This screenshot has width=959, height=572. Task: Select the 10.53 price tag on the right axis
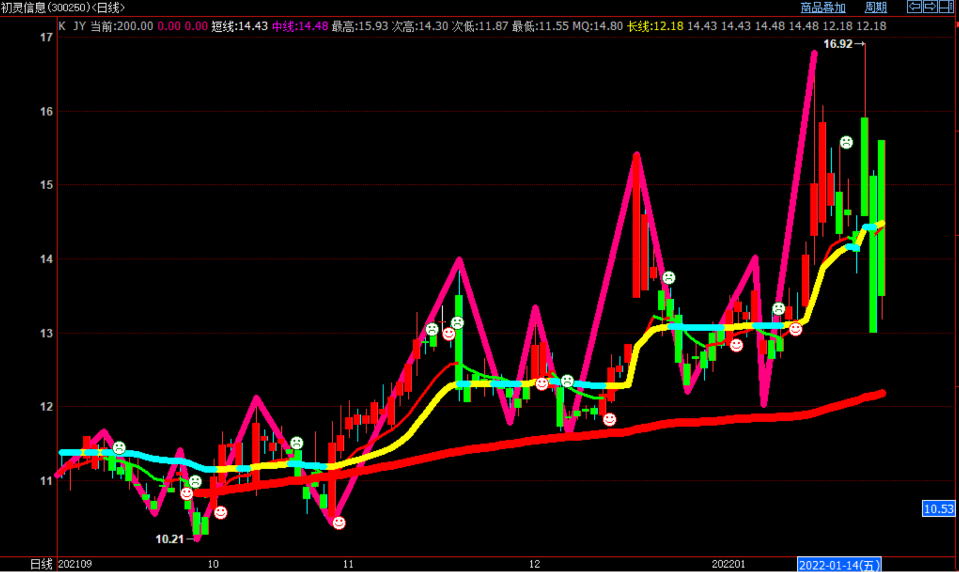click(939, 509)
